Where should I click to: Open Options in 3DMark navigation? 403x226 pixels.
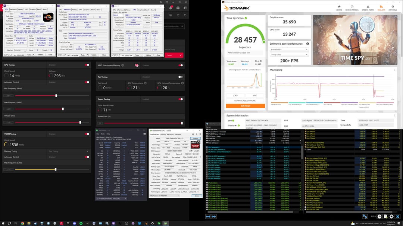pos(393,8)
